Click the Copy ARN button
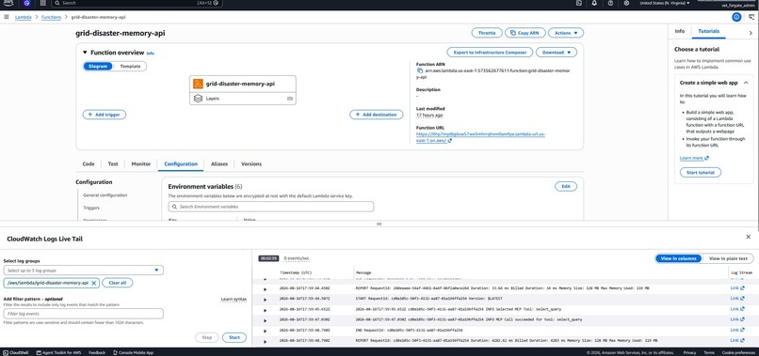The height and width of the screenshot is (356, 759). coord(525,33)
